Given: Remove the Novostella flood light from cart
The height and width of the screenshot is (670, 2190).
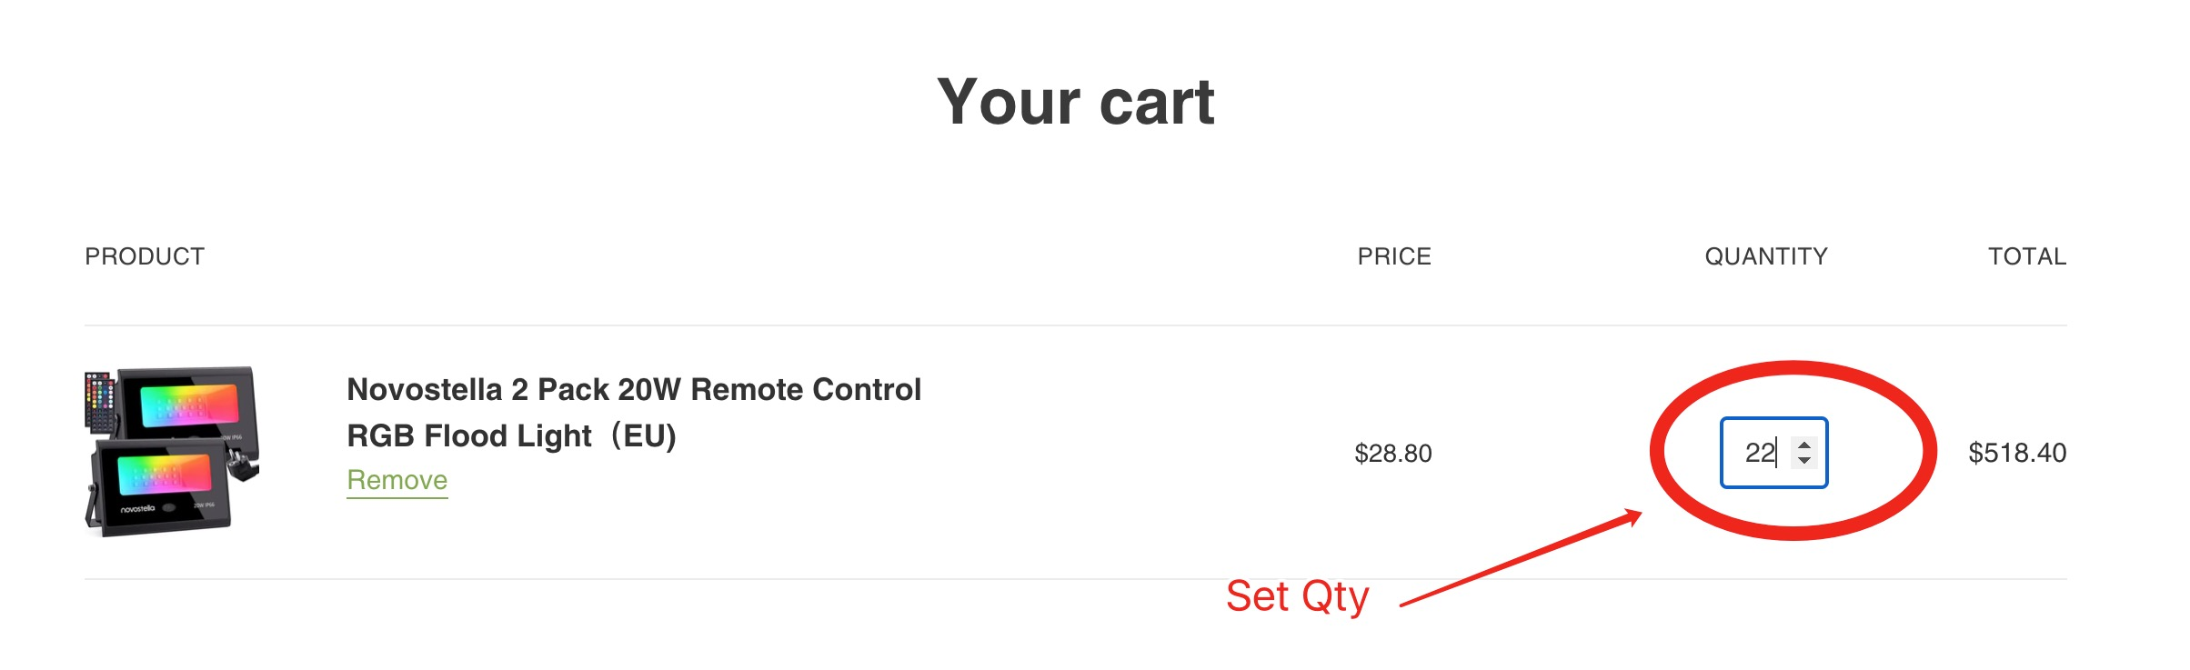Looking at the screenshot, I should [397, 480].
